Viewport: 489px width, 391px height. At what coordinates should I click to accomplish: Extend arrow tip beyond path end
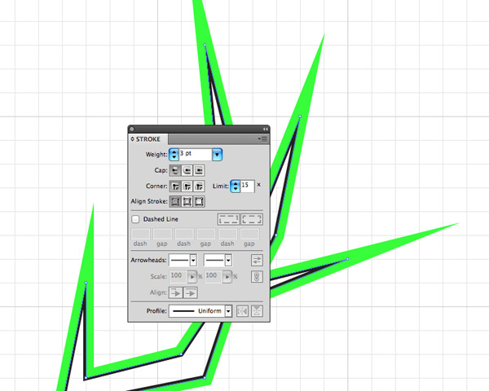(x=175, y=292)
